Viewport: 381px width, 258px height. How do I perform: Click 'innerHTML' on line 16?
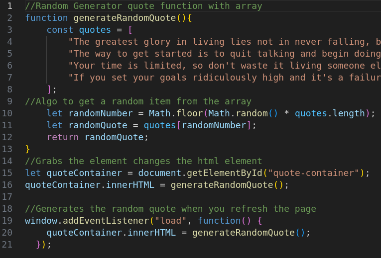click(130, 185)
